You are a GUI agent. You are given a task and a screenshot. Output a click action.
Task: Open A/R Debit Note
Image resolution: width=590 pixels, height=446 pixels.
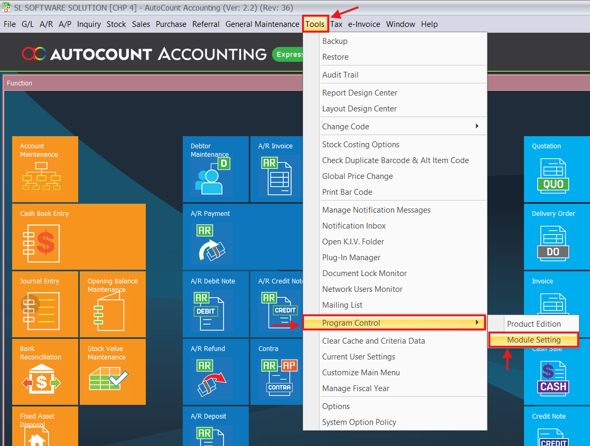(x=216, y=305)
